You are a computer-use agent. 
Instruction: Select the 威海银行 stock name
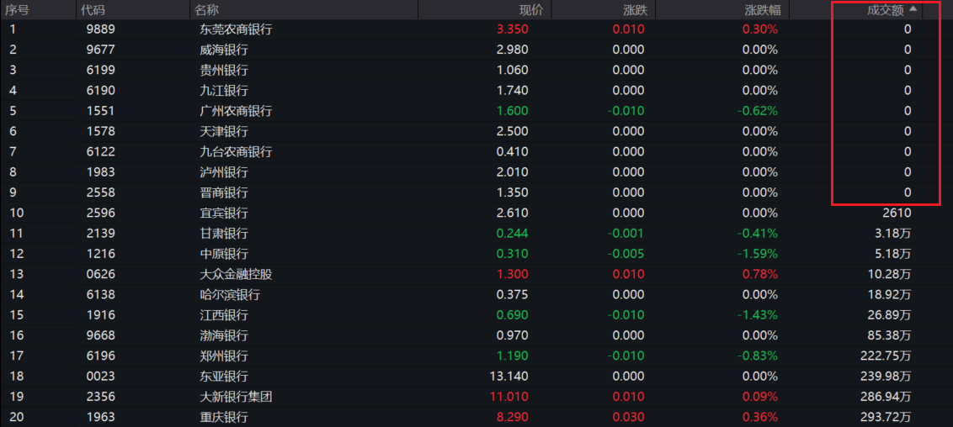click(224, 50)
